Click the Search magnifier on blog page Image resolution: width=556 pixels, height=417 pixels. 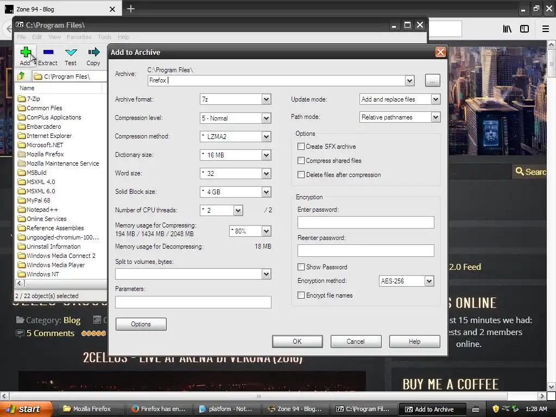(520, 172)
